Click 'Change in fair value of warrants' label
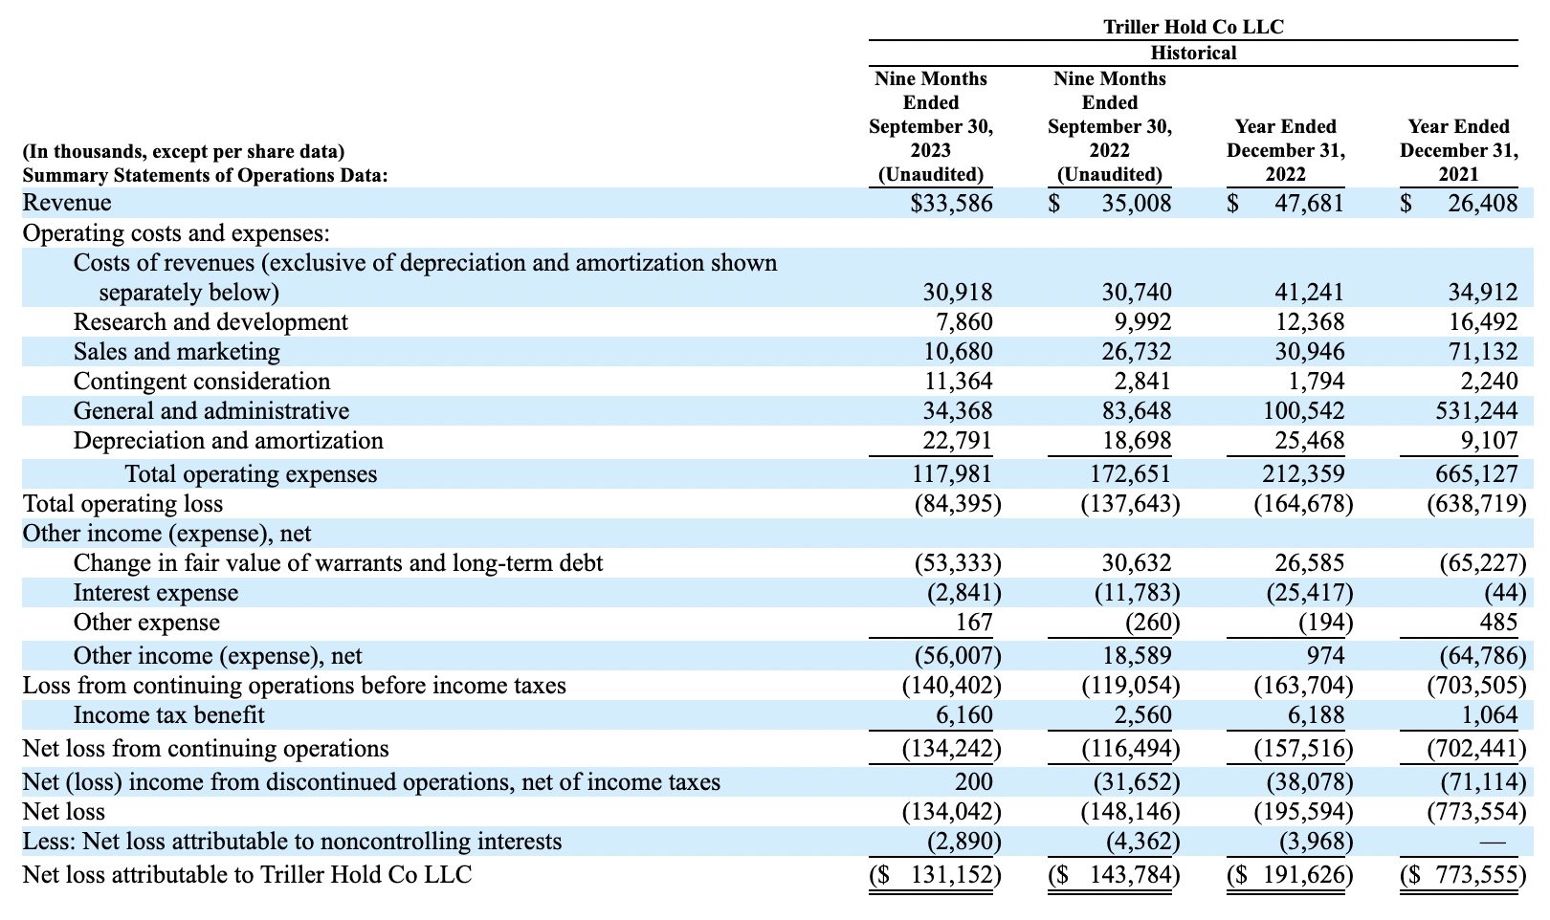1550x920 pixels. 339,563
